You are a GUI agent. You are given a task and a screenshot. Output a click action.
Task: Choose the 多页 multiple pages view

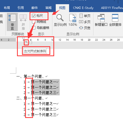(85, 22)
